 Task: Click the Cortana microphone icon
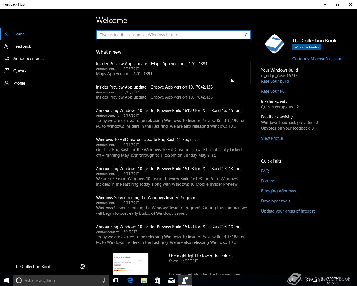pyautogui.click(x=103, y=280)
